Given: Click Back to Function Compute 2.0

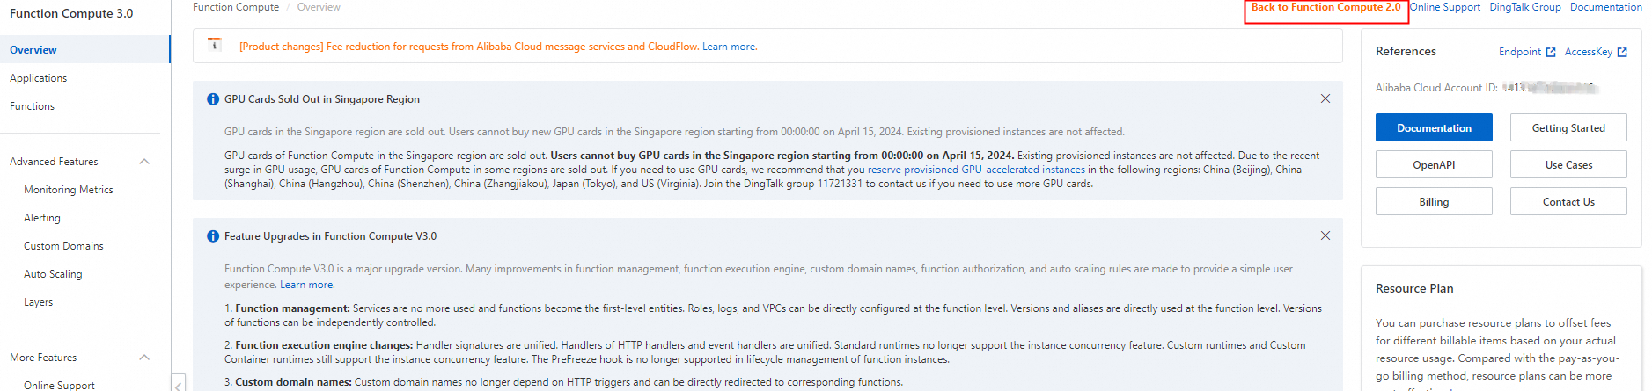Looking at the screenshot, I should click(1325, 7).
